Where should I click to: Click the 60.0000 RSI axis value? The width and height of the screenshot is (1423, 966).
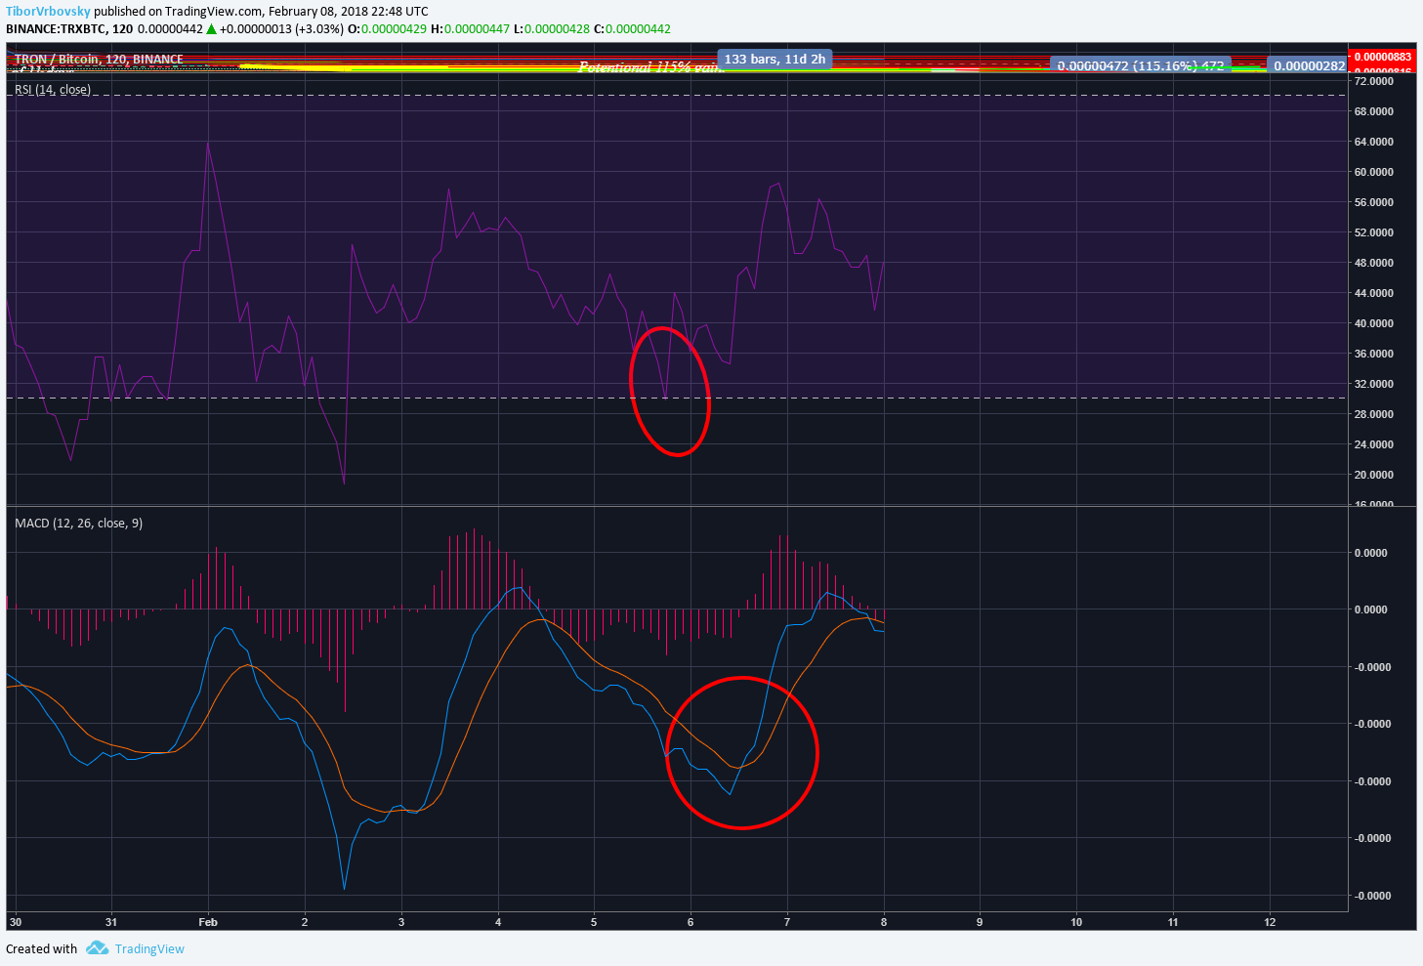pyautogui.click(x=1373, y=172)
